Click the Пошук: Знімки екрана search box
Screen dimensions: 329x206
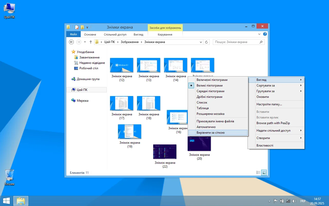[x=236, y=42]
